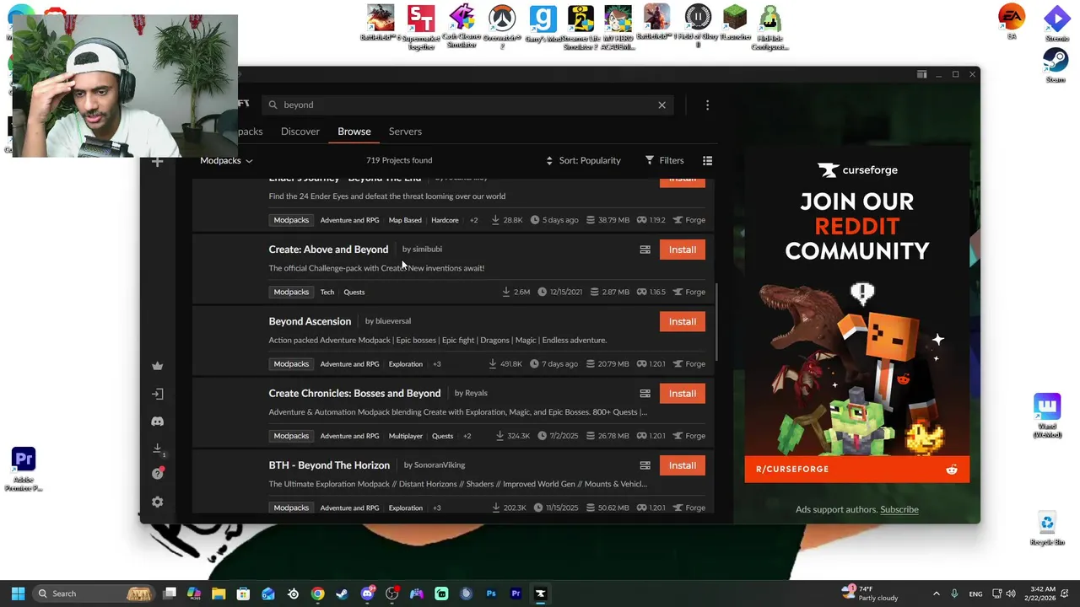Open downloads icon in sidebar
1080x607 pixels.
[x=157, y=449]
